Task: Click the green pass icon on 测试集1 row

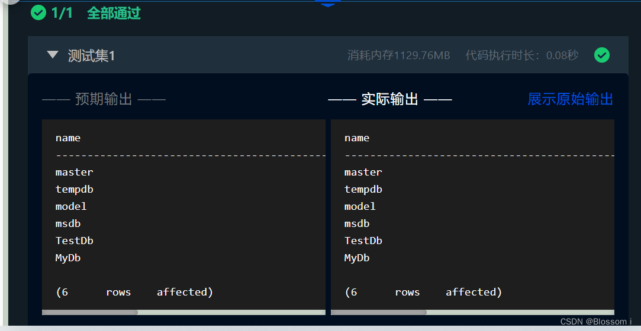Action: 602,55
